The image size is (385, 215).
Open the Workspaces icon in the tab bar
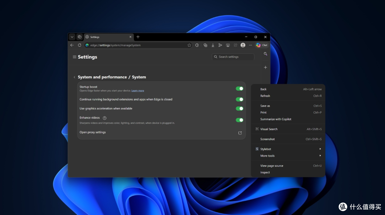[x=79, y=37]
